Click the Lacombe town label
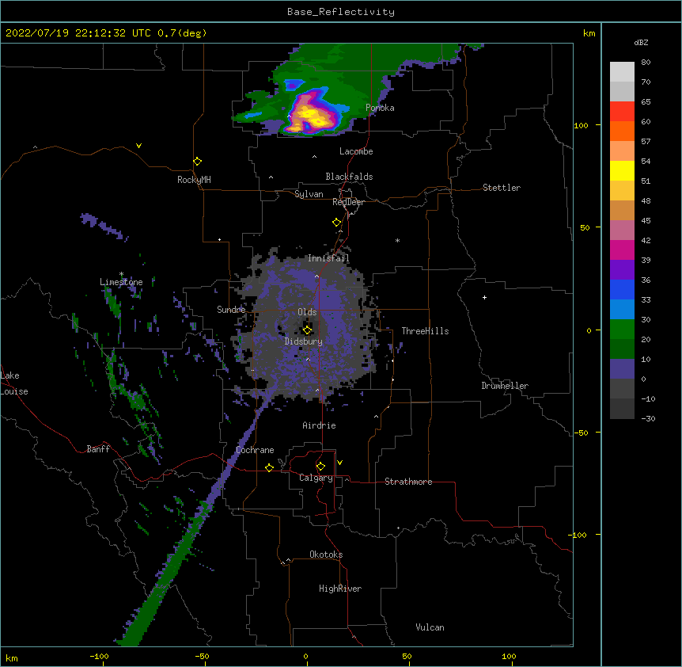Viewport: 682px width, 667px height. point(356,151)
